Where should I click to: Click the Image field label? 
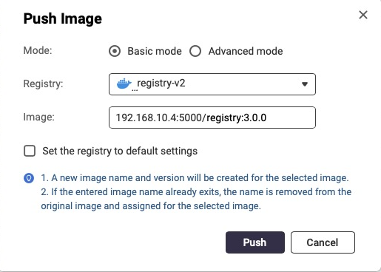point(38,117)
